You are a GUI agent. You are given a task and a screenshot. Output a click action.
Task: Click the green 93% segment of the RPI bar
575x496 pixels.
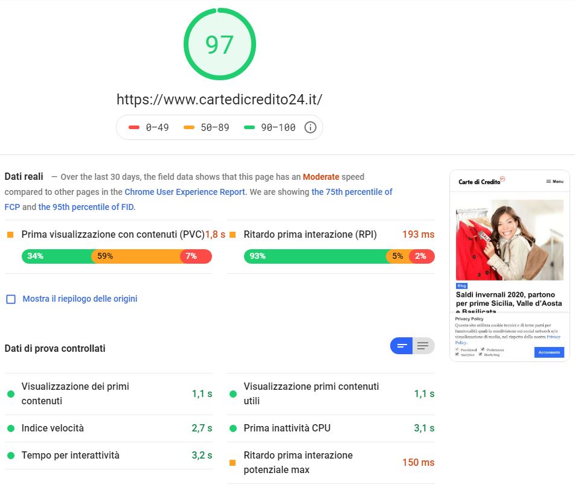[314, 256]
